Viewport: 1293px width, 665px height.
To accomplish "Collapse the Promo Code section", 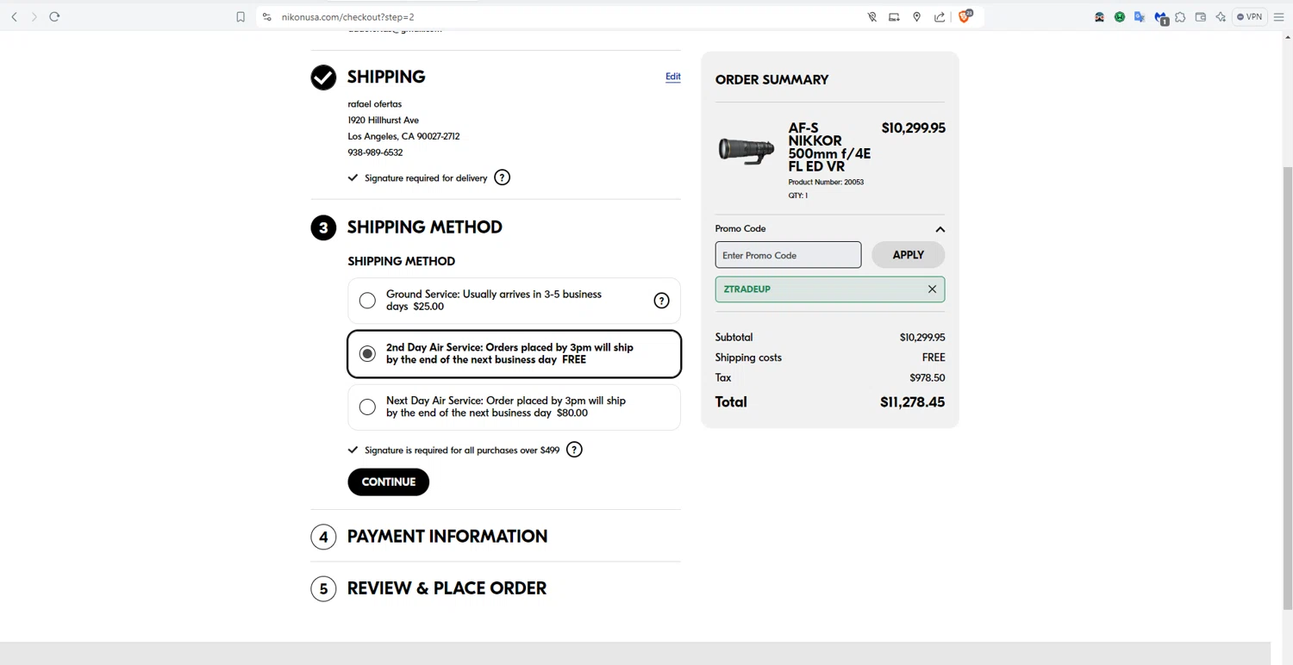I will click(940, 229).
